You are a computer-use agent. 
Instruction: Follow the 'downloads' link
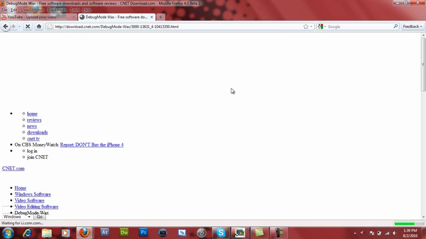(x=37, y=132)
